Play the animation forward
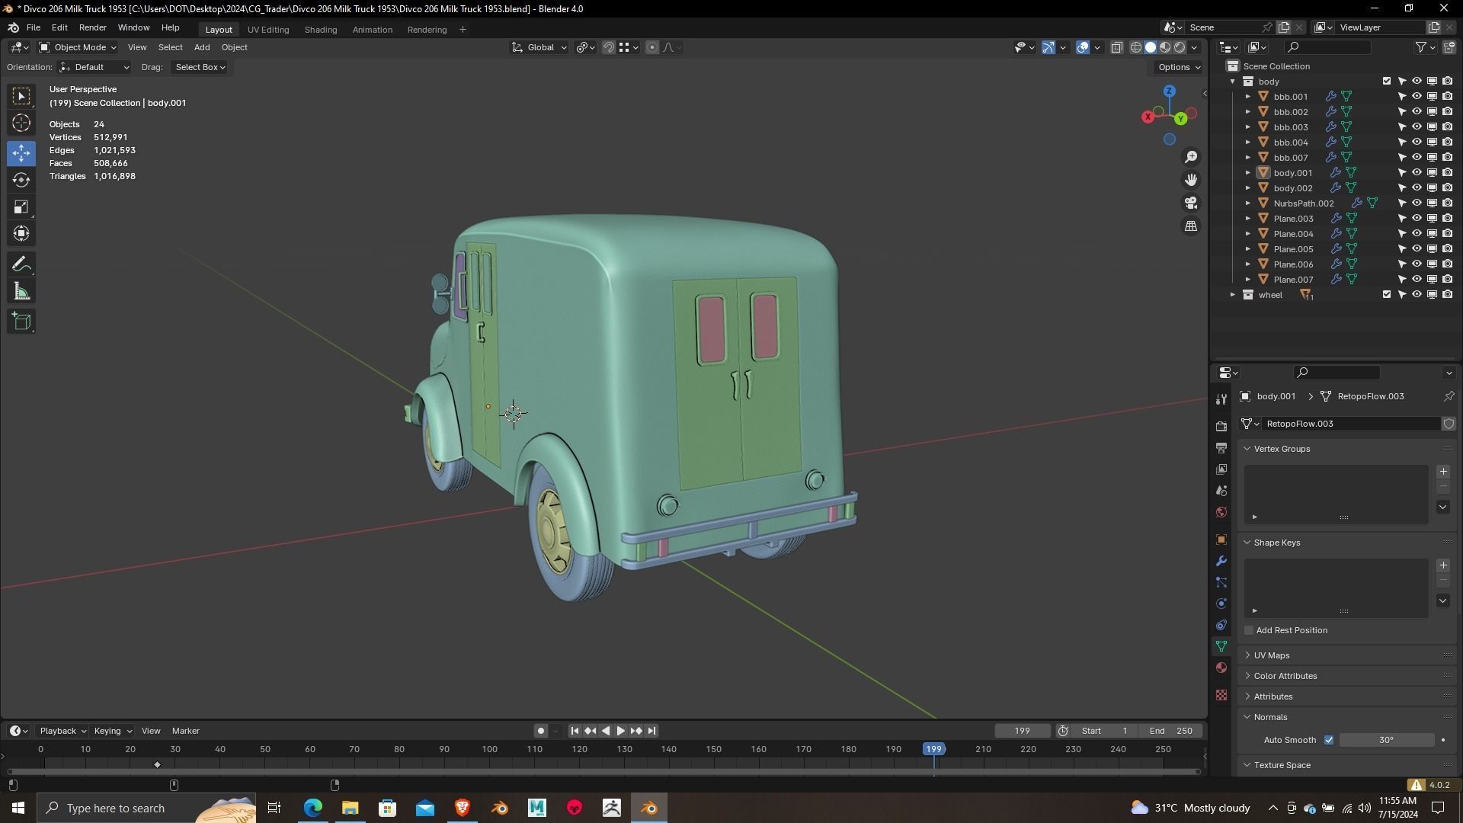Viewport: 1463px width, 823px height. [x=620, y=731]
